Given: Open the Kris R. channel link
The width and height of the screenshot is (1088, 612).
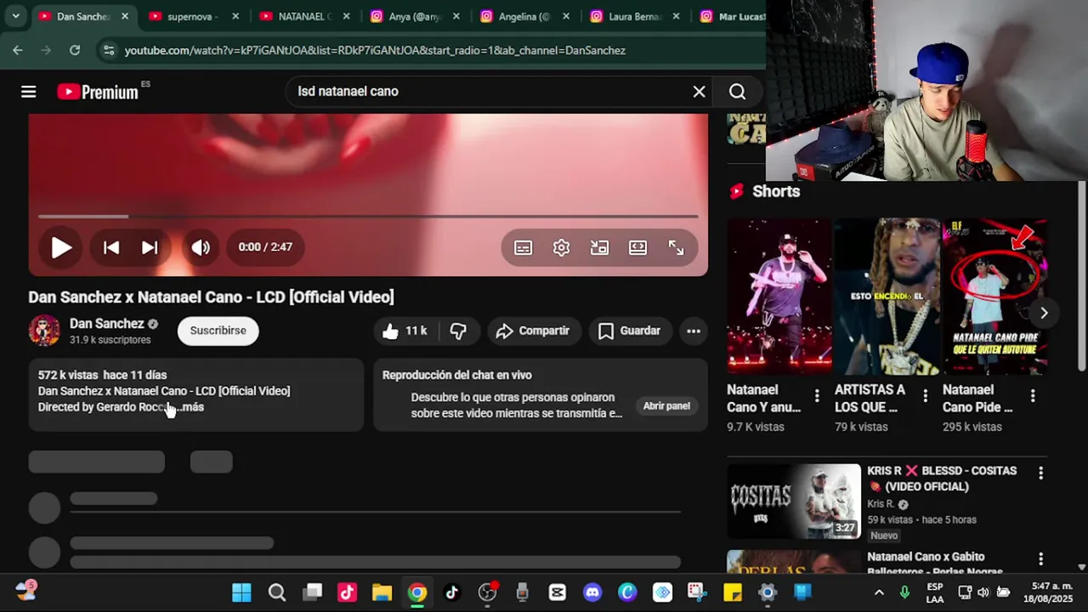Looking at the screenshot, I should click(881, 504).
